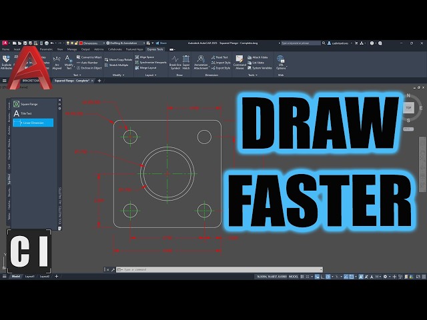Select the Linear Dimension palette item

pos(33,123)
